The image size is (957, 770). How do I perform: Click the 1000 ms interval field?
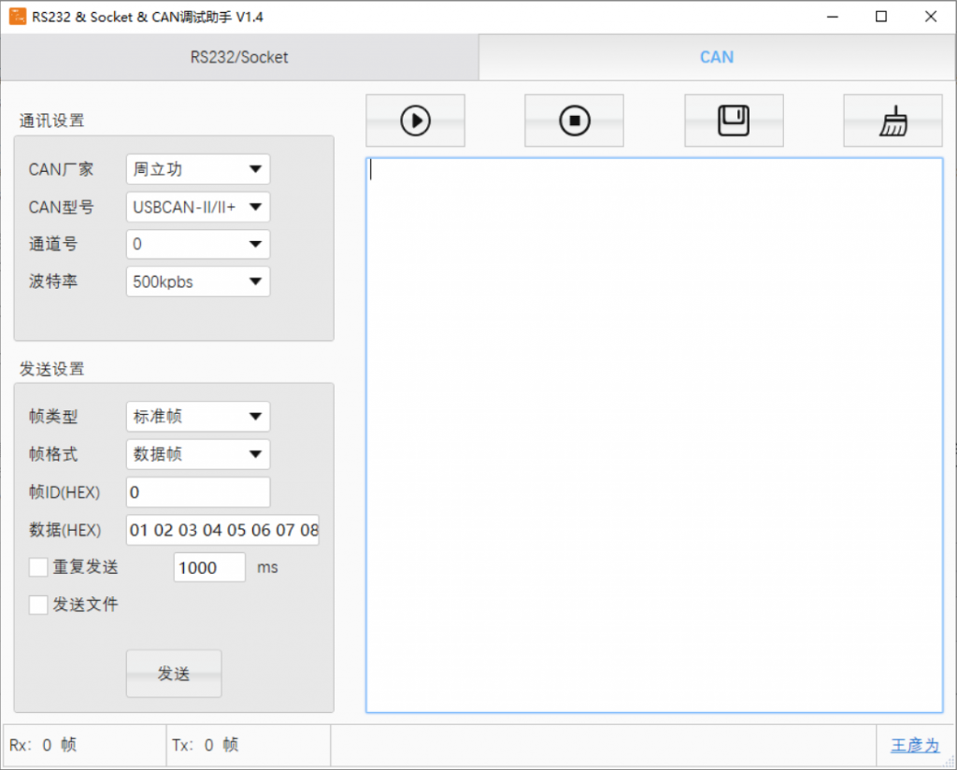(209, 567)
